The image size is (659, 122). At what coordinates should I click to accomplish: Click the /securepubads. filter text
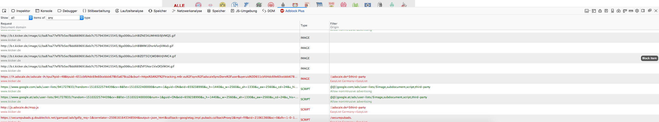tap(341, 118)
